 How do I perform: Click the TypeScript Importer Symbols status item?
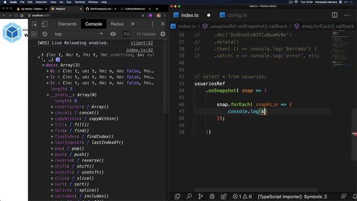[292, 197]
